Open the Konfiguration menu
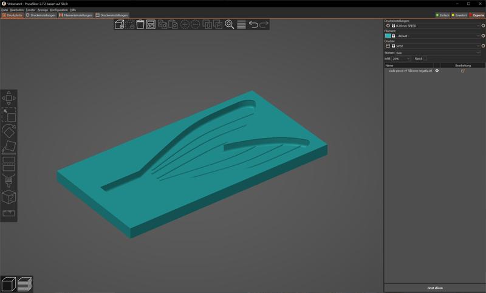This screenshot has height=293, width=486. [59, 10]
